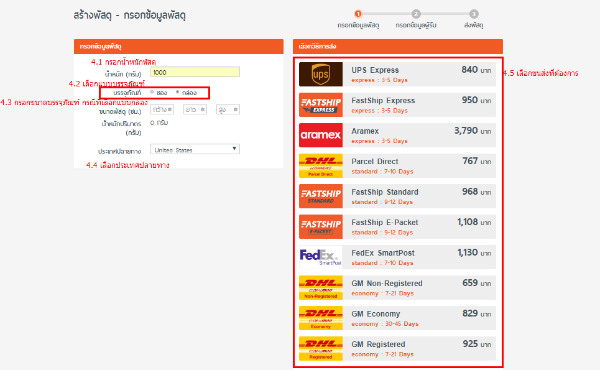
Task: Click the กรอกข้อมูลพัสดุ orange panel header
Action: click(x=178, y=46)
